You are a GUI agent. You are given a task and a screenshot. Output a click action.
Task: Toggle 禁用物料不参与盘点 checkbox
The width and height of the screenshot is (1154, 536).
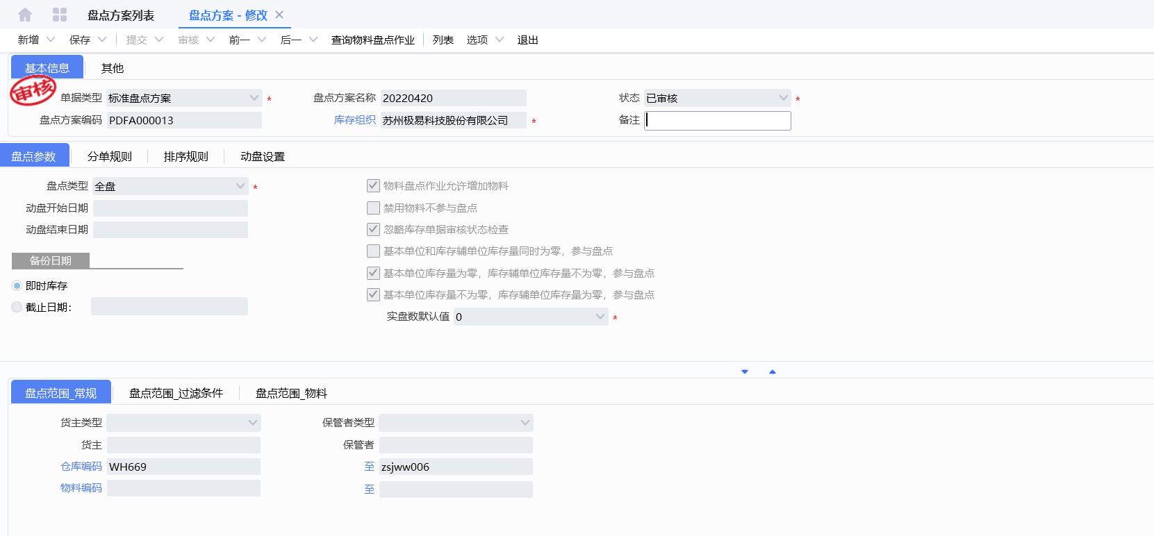tap(373, 208)
